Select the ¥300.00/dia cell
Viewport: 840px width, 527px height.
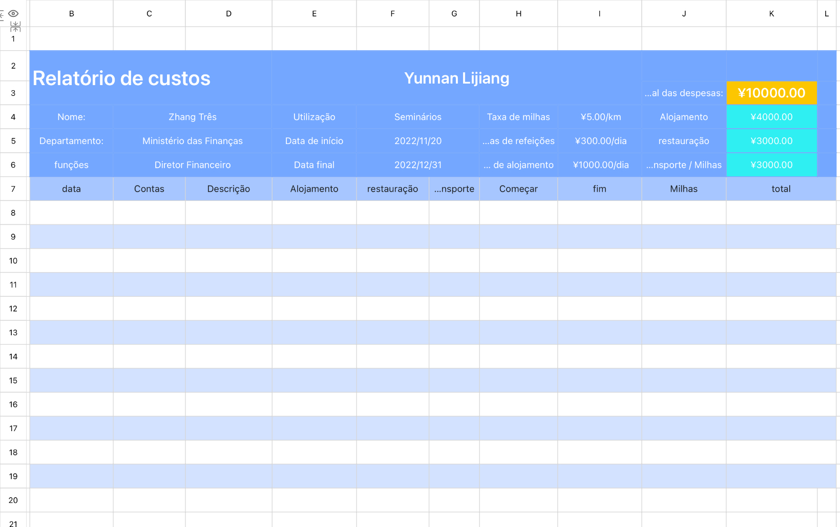(x=600, y=141)
